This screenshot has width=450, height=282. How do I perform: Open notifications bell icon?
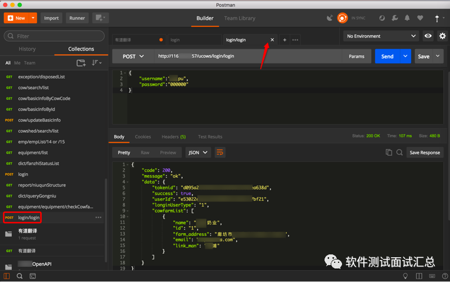(x=407, y=18)
